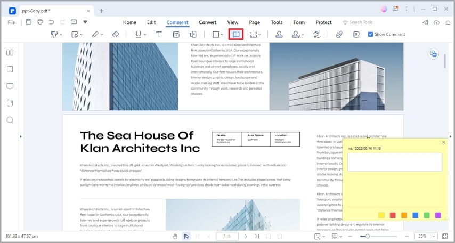This screenshot has width=455, height=243.
Task: Select the text callout tool
Action: pyautogui.click(x=193, y=35)
